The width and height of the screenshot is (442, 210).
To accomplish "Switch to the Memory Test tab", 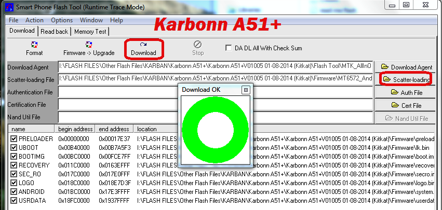I will point(90,32).
